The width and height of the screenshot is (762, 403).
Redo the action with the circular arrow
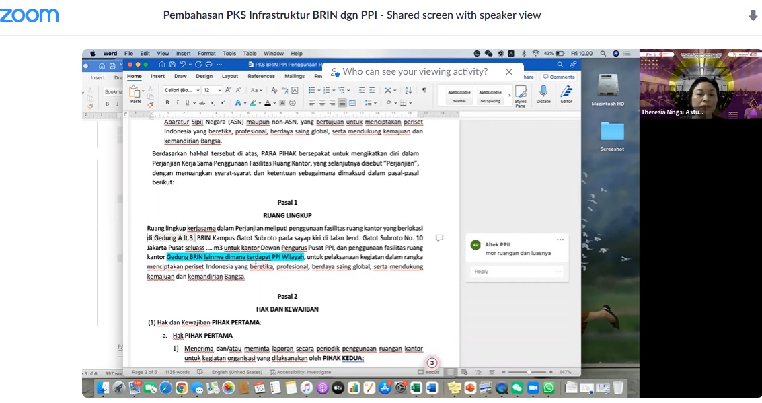coord(198,64)
